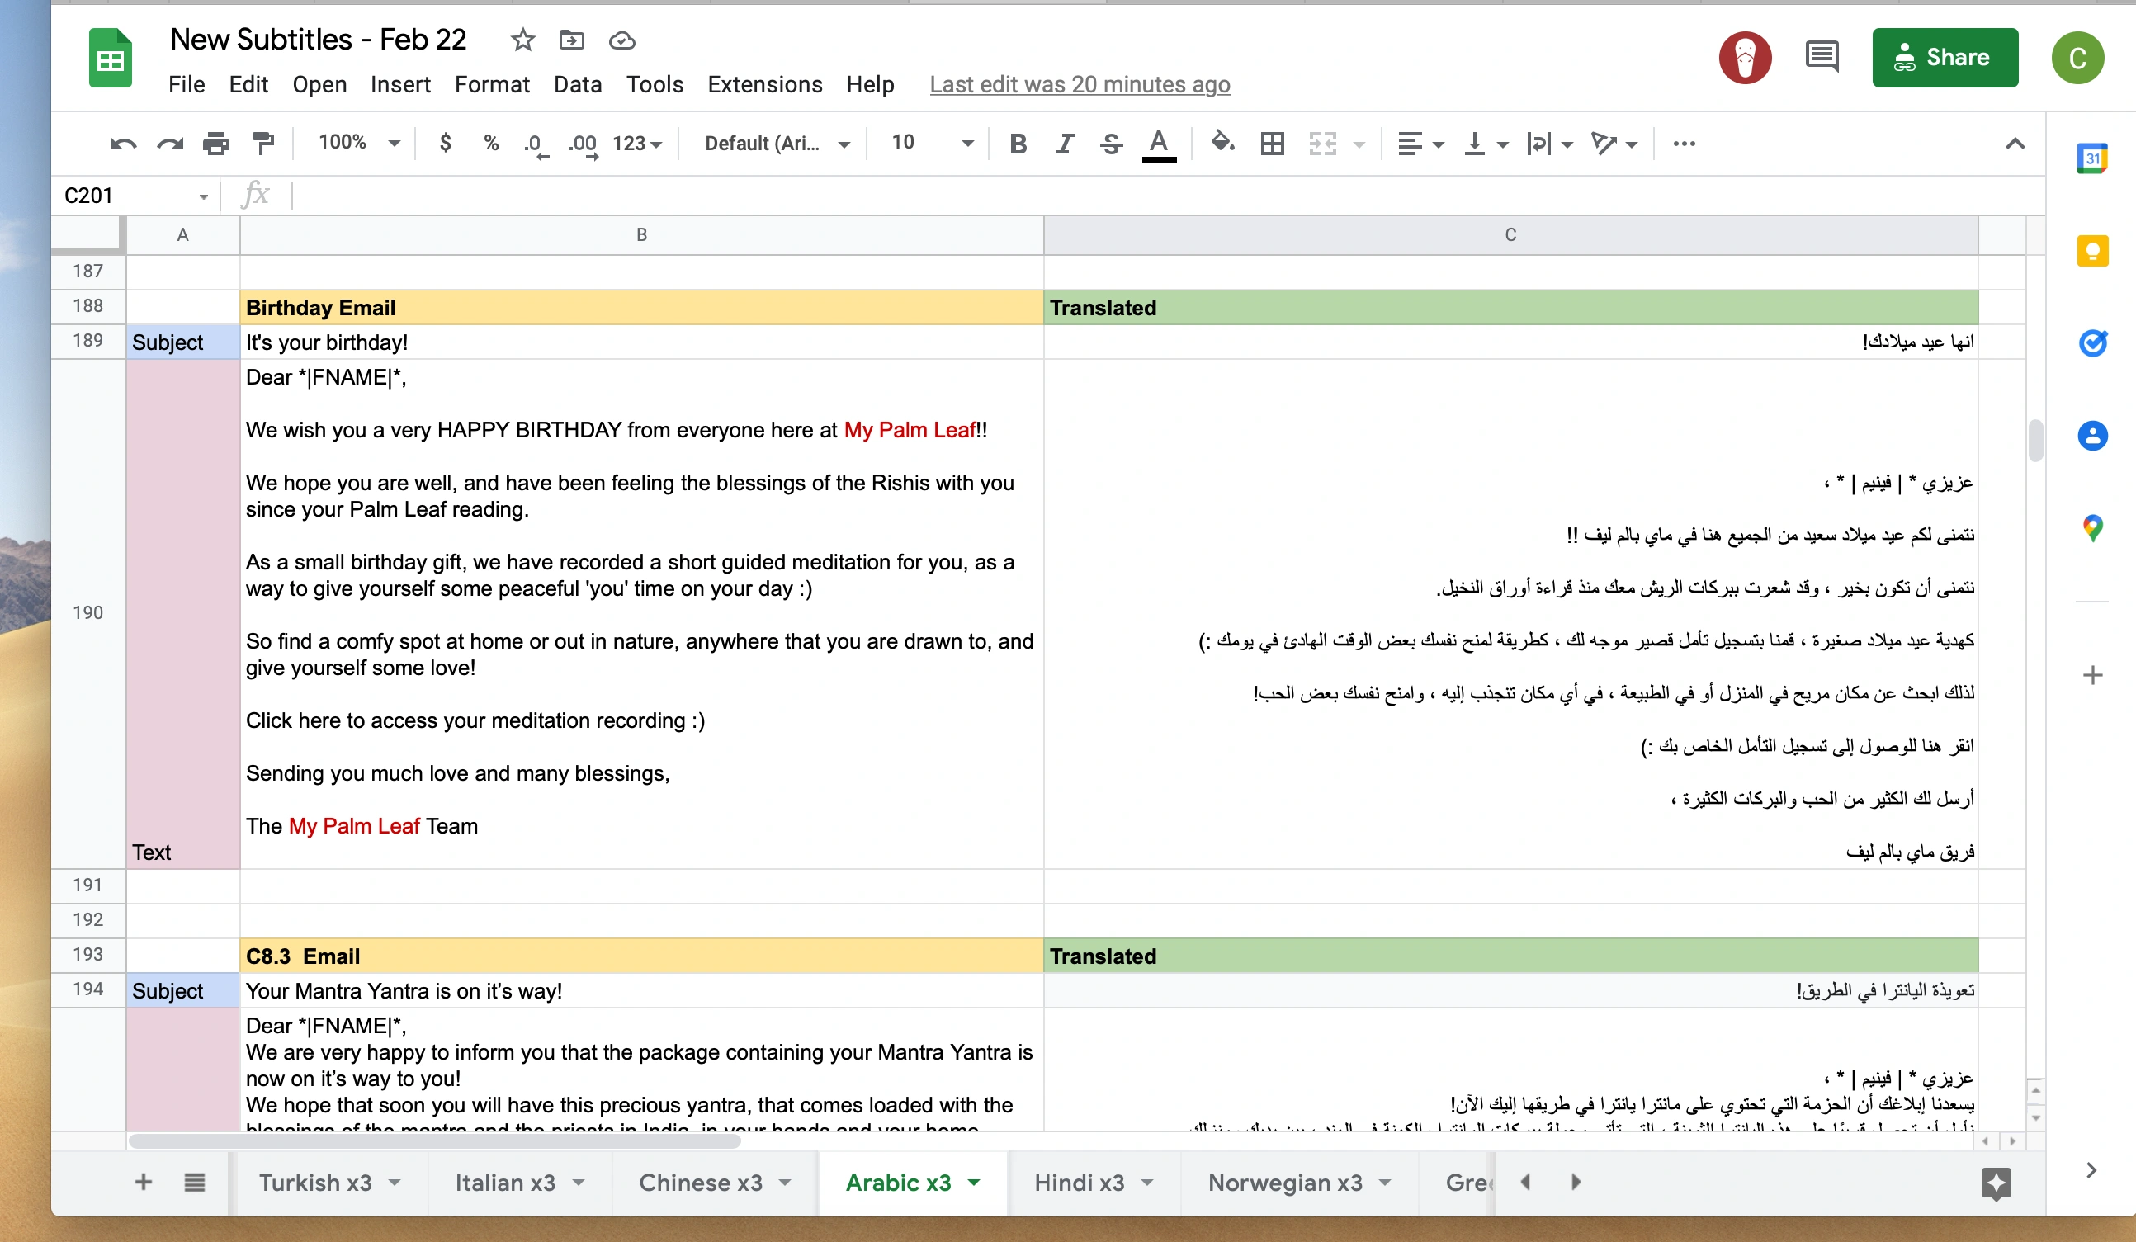Click the print icon
Viewport: 2136px width, 1242px height.
point(216,144)
